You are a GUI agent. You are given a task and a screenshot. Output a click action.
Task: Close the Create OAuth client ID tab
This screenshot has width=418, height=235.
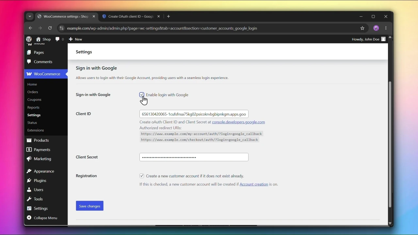tap(159, 17)
